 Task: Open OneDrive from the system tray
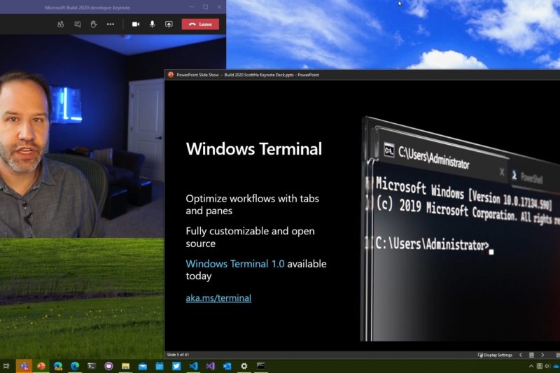coord(556,366)
